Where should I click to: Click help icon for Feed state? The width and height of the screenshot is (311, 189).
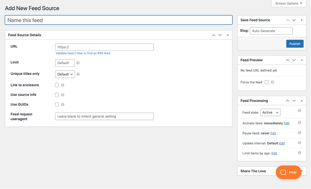pos(299,111)
